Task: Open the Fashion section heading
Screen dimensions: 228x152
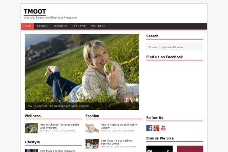Action: pyautogui.click(x=92, y=116)
